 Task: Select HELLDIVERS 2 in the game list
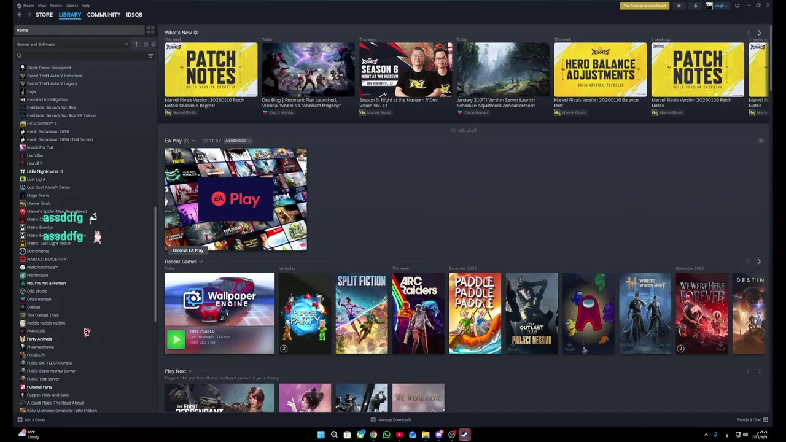click(42, 123)
